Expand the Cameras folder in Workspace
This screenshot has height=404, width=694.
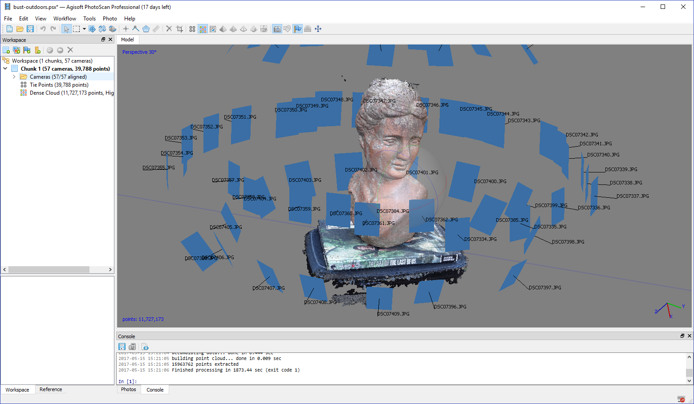click(x=14, y=77)
